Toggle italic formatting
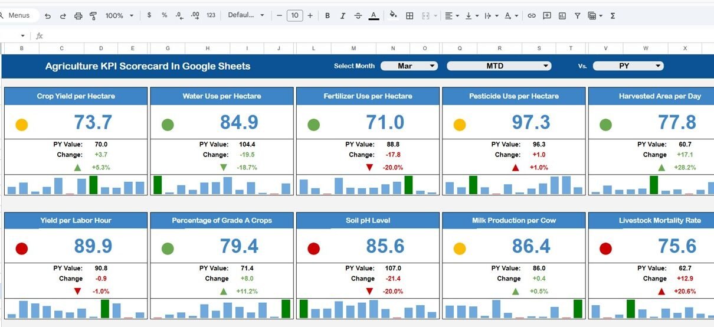This screenshot has height=327, width=714. click(343, 16)
